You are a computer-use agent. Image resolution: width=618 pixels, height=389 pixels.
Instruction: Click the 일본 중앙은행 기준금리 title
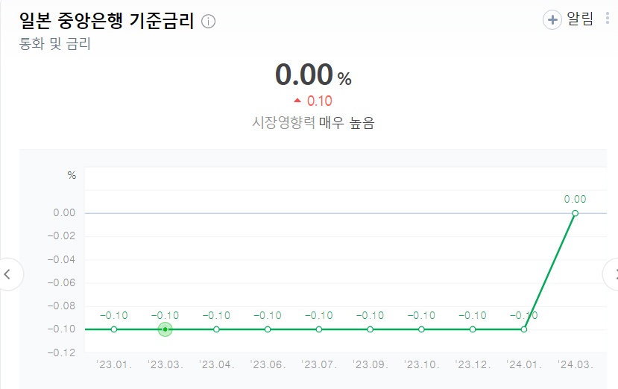tap(106, 21)
